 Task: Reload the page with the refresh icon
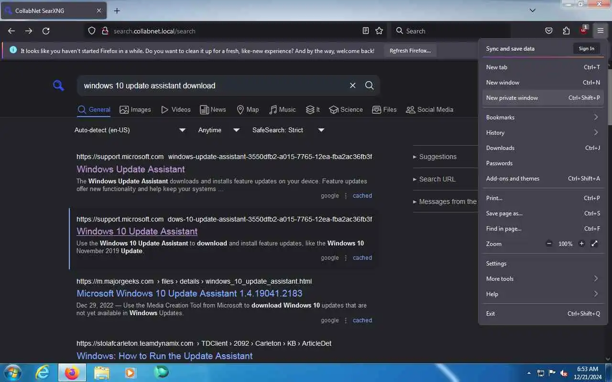point(46,31)
